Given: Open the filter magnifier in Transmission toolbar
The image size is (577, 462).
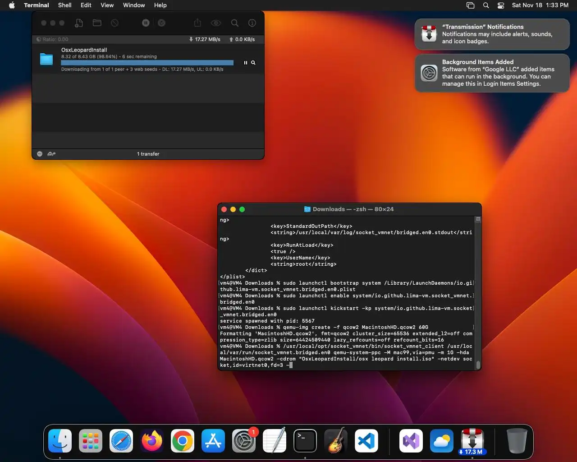Looking at the screenshot, I should point(235,23).
